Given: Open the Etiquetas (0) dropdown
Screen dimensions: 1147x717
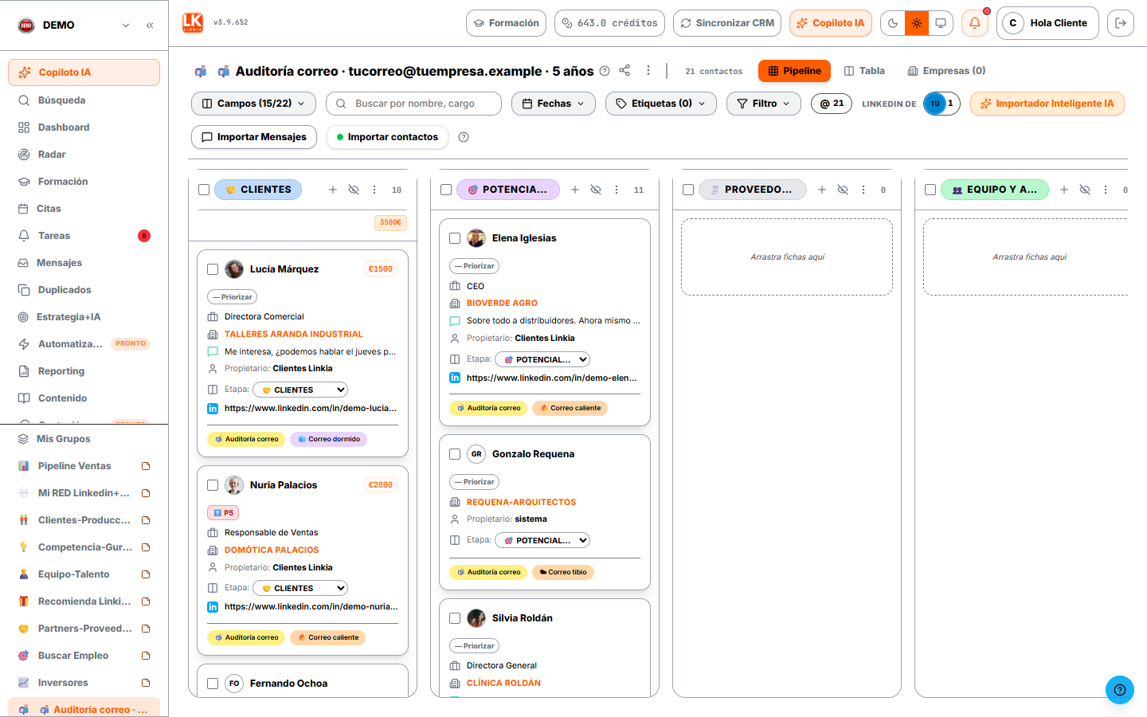Looking at the screenshot, I should tap(661, 104).
